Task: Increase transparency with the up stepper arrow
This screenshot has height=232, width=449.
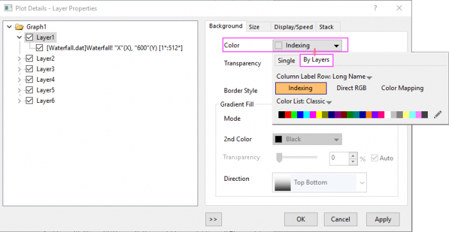Action: (x=353, y=155)
